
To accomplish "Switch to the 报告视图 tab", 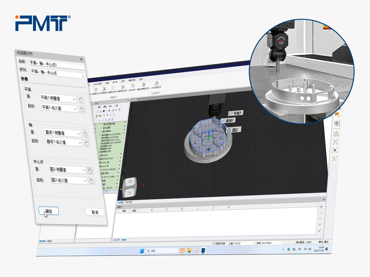I will pyautogui.click(x=129, y=202).
